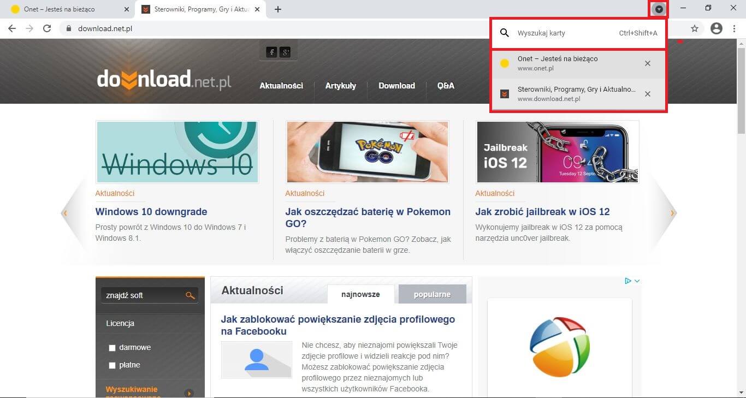Viewport: 746px width, 398px height.
Task: Click the orange magnifier search icon
Action: [x=190, y=295]
